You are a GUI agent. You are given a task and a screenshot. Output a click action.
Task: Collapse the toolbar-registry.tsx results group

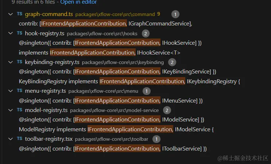(11, 139)
